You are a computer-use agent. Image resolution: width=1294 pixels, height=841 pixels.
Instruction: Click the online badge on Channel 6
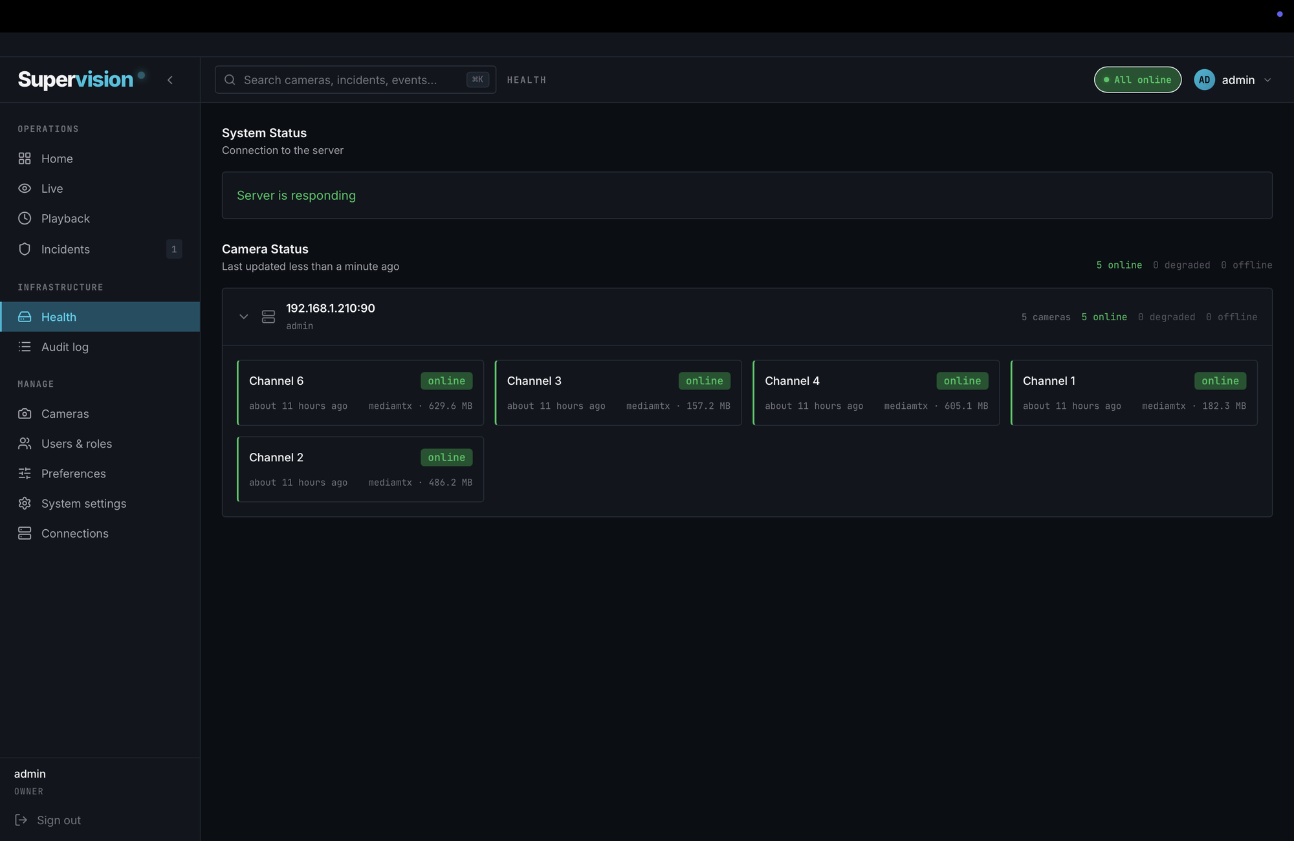pyautogui.click(x=446, y=381)
